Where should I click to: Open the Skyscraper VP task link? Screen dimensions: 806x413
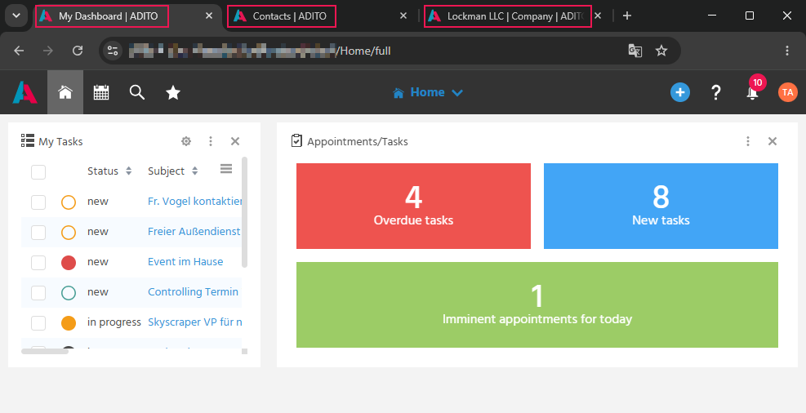point(195,322)
